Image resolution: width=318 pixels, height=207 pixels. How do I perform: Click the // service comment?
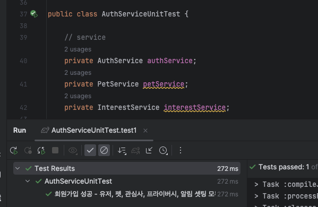pos(85,37)
